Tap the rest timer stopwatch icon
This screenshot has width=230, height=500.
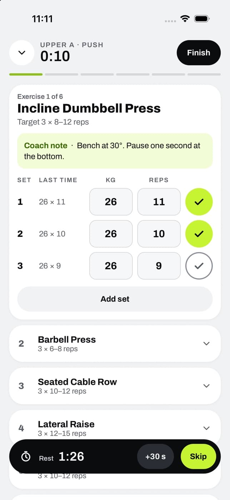pyautogui.click(x=26, y=457)
